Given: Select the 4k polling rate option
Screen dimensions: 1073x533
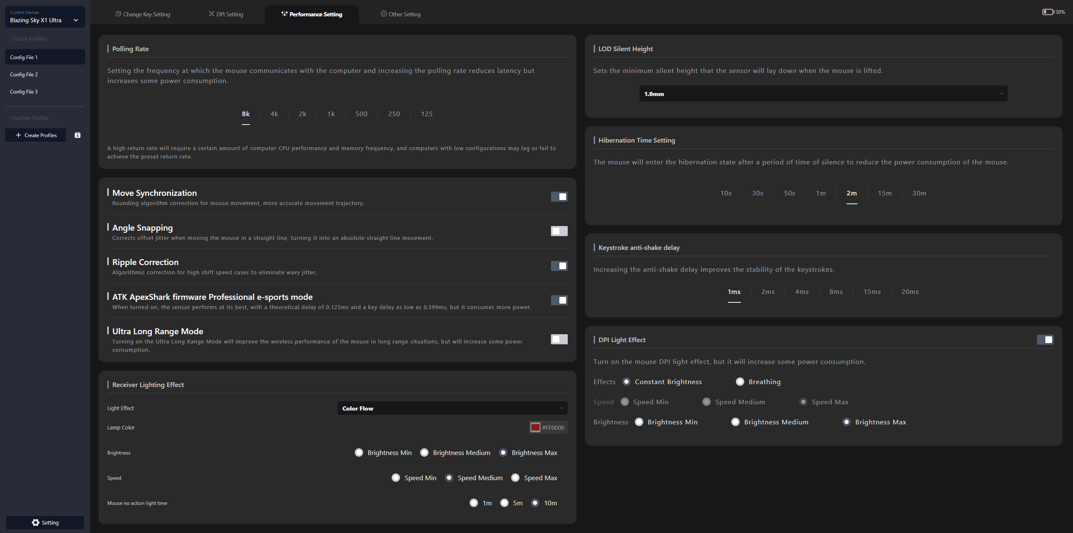Looking at the screenshot, I should coord(274,114).
